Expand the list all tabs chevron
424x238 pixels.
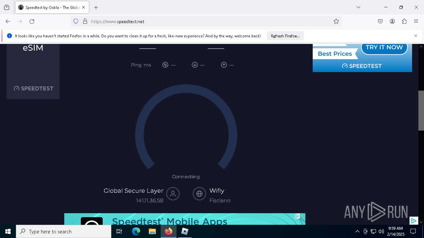(358, 7)
